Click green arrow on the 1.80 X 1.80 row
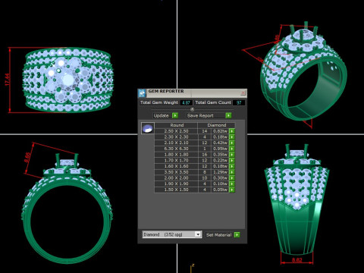 [x=232, y=155]
